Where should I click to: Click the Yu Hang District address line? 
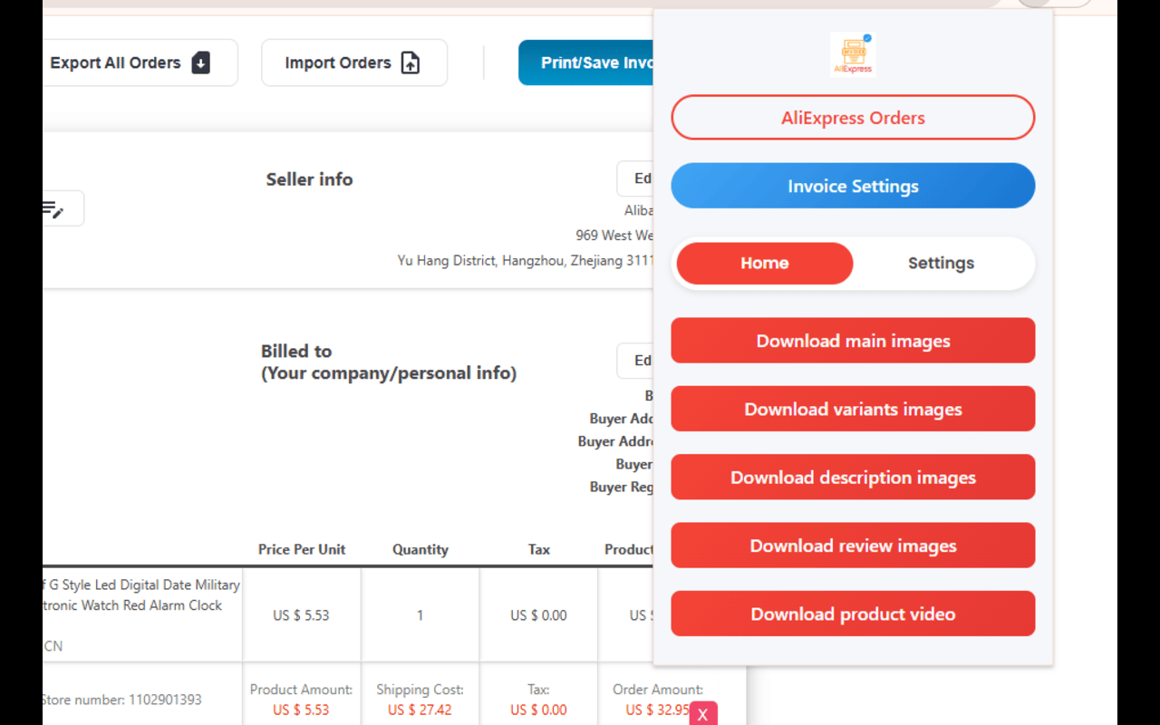click(525, 260)
